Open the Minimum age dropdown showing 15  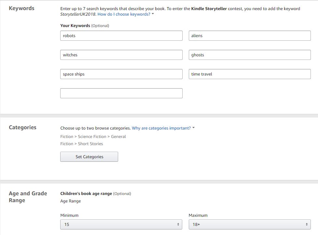pyautogui.click(x=121, y=224)
